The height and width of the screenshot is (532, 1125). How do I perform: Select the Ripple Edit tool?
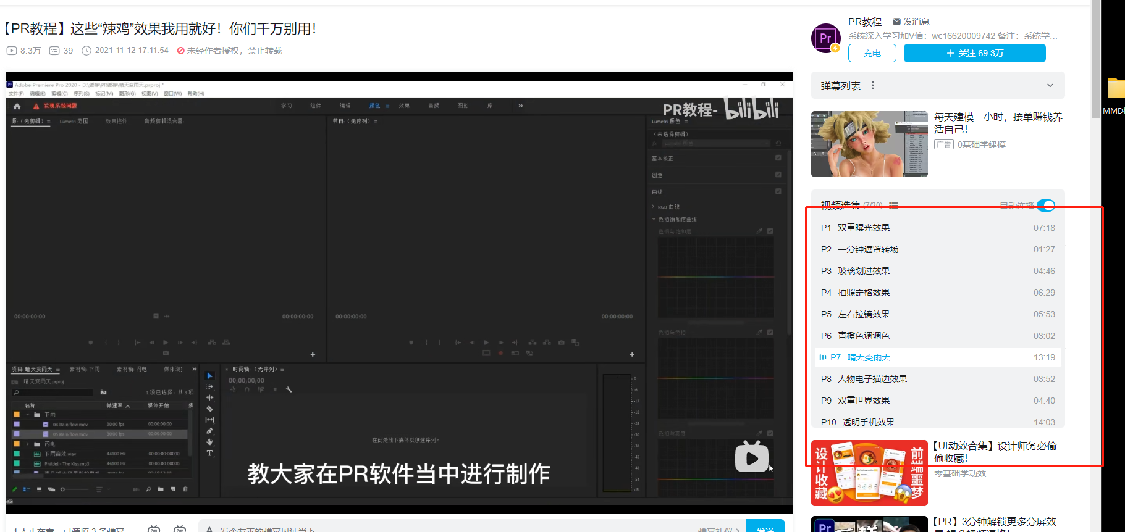(x=209, y=398)
